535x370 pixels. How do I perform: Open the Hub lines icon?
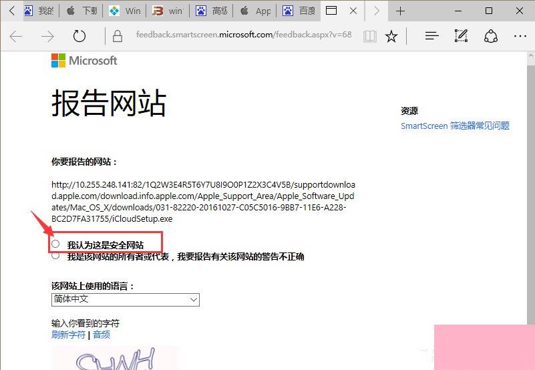coord(431,35)
